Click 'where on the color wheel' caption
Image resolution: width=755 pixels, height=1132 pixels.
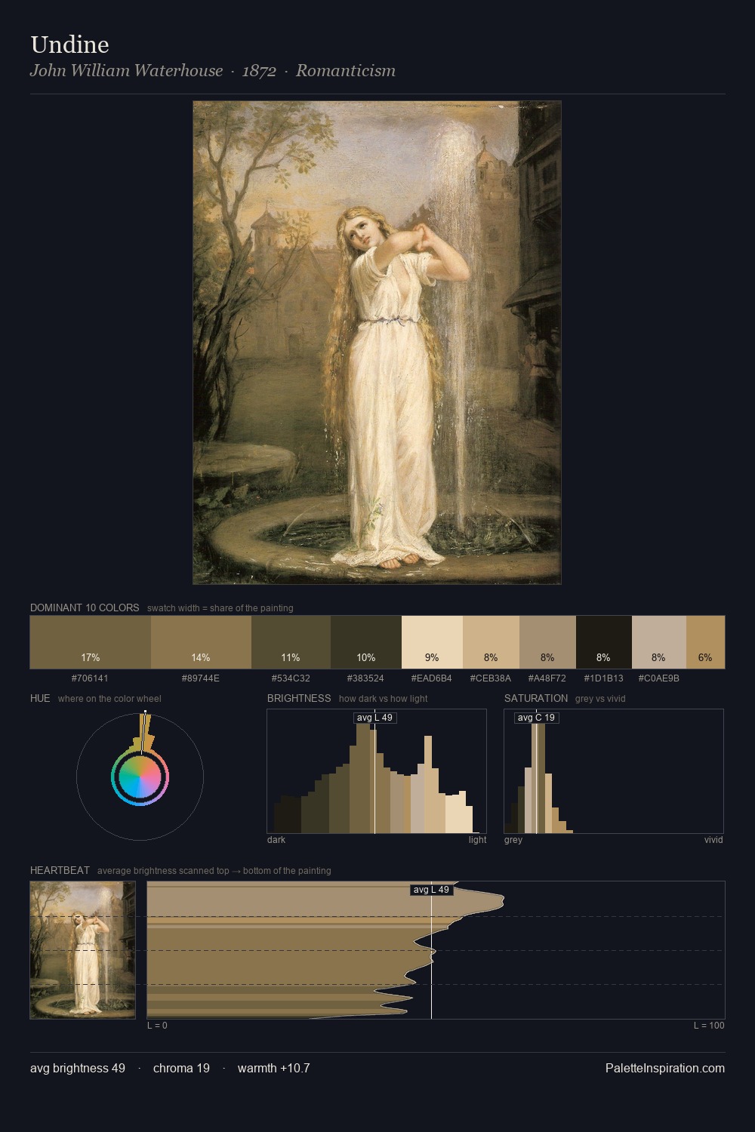109,698
